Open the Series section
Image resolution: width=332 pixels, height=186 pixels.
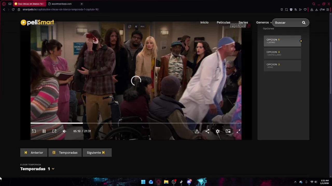[x=243, y=22]
